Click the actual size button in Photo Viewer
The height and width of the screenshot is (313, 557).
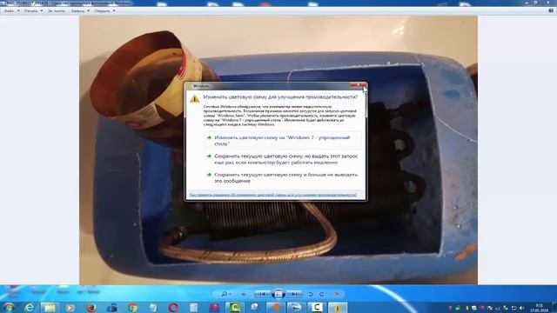[x=244, y=294]
